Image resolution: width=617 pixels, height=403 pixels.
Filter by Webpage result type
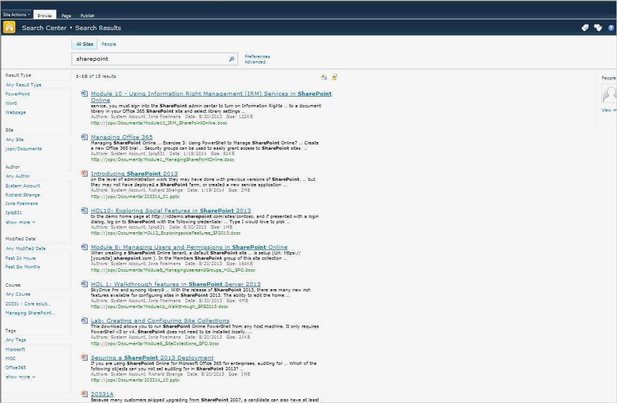pyautogui.click(x=16, y=112)
